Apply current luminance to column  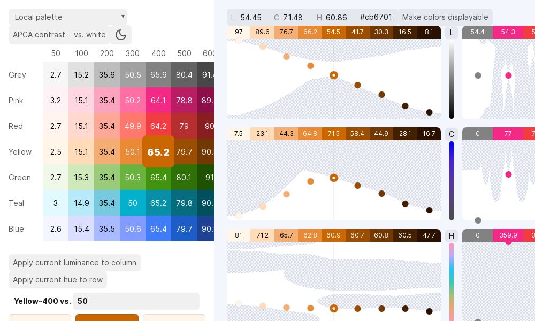click(x=74, y=263)
